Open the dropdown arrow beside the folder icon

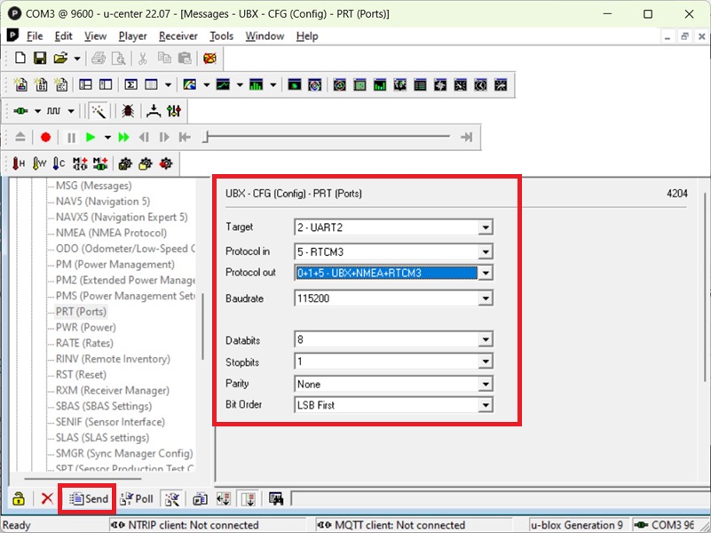click(77, 59)
